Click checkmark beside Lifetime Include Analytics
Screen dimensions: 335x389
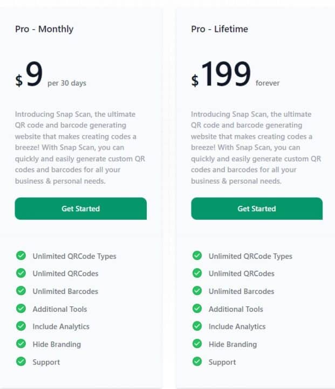tap(197, 326)
